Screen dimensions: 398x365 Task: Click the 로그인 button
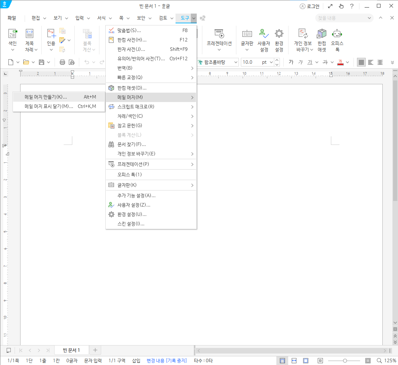click(x=309, y=6)
